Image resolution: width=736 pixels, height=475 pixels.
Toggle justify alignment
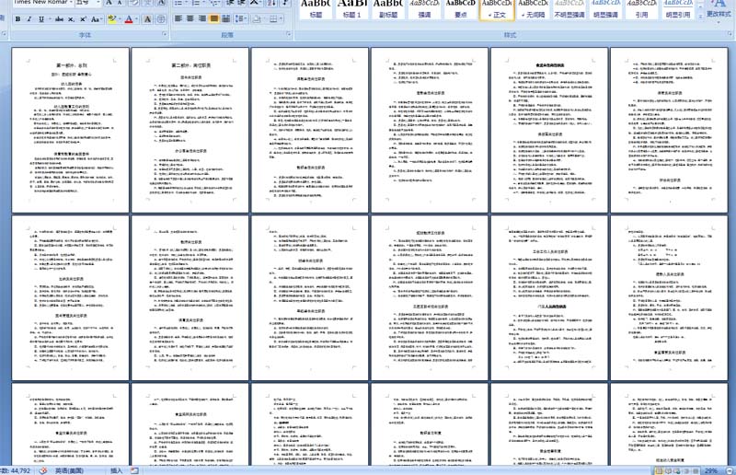(x=213, y=18)
